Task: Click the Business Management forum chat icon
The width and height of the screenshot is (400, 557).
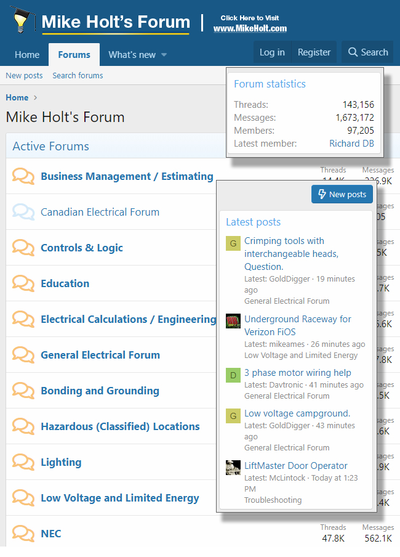Action: (23, 176)
